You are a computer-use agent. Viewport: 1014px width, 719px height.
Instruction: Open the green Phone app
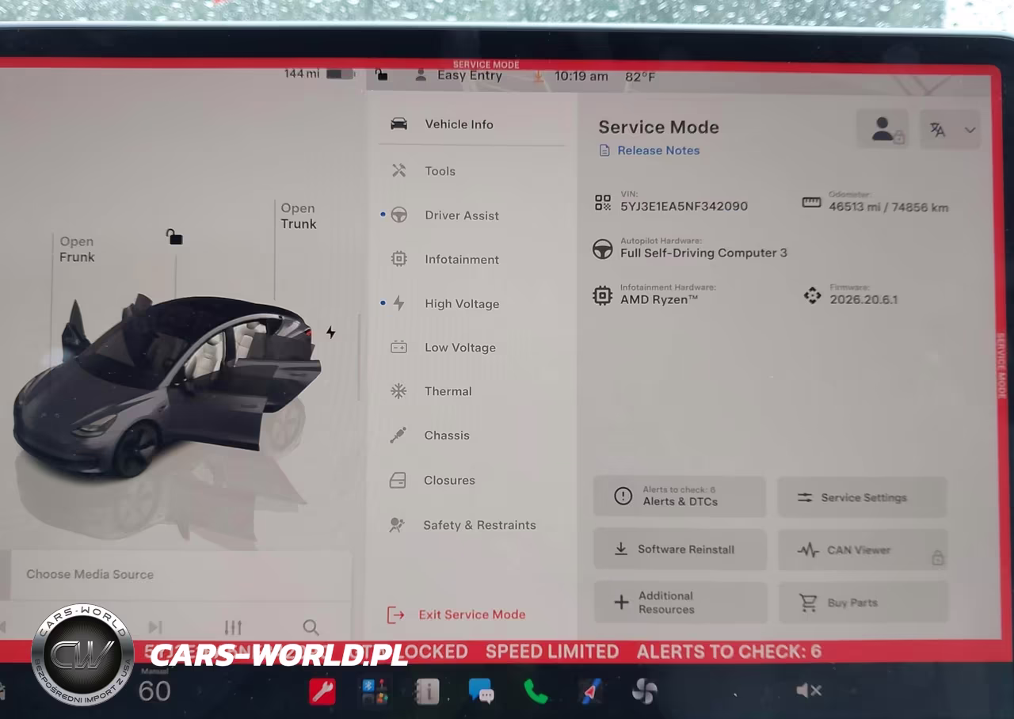click(536, 691)
